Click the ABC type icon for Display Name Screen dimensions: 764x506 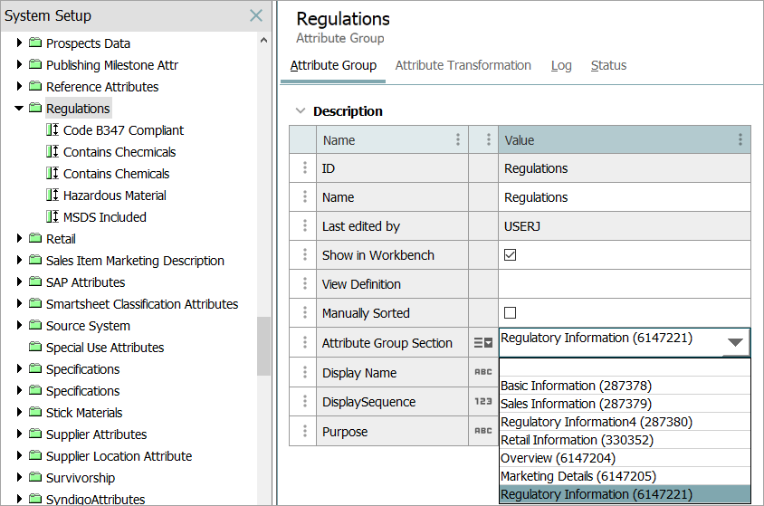click(x=483, y=372)
